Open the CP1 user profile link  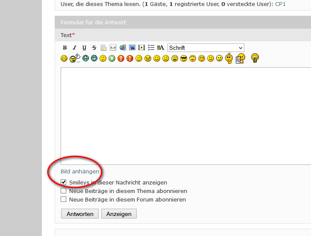pos(280,4)
